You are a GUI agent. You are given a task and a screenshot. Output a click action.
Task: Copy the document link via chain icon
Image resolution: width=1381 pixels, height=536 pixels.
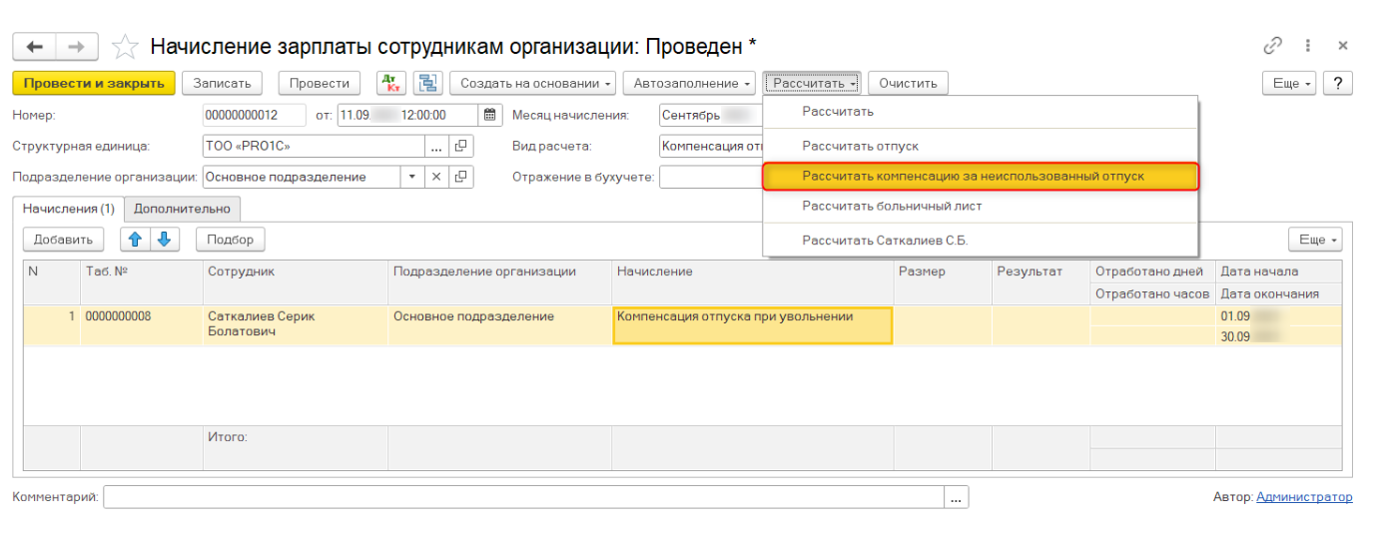[x=1272, y=46]
